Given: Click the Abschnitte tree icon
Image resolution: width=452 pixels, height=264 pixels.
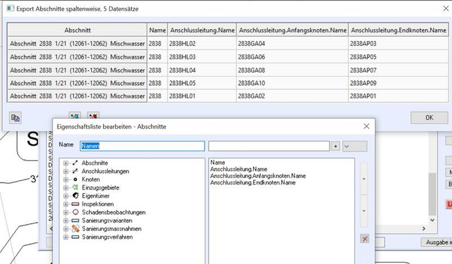Looking at the screenshot, I should pos(75,163).
